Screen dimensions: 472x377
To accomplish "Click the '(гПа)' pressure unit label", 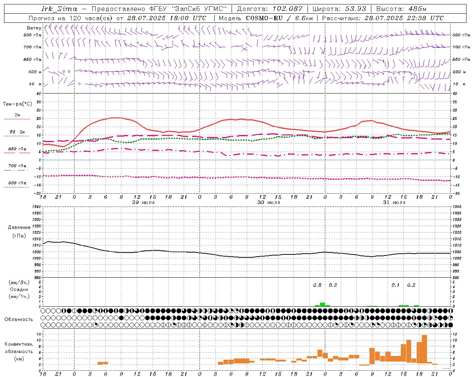I will [x=19, y=236].
